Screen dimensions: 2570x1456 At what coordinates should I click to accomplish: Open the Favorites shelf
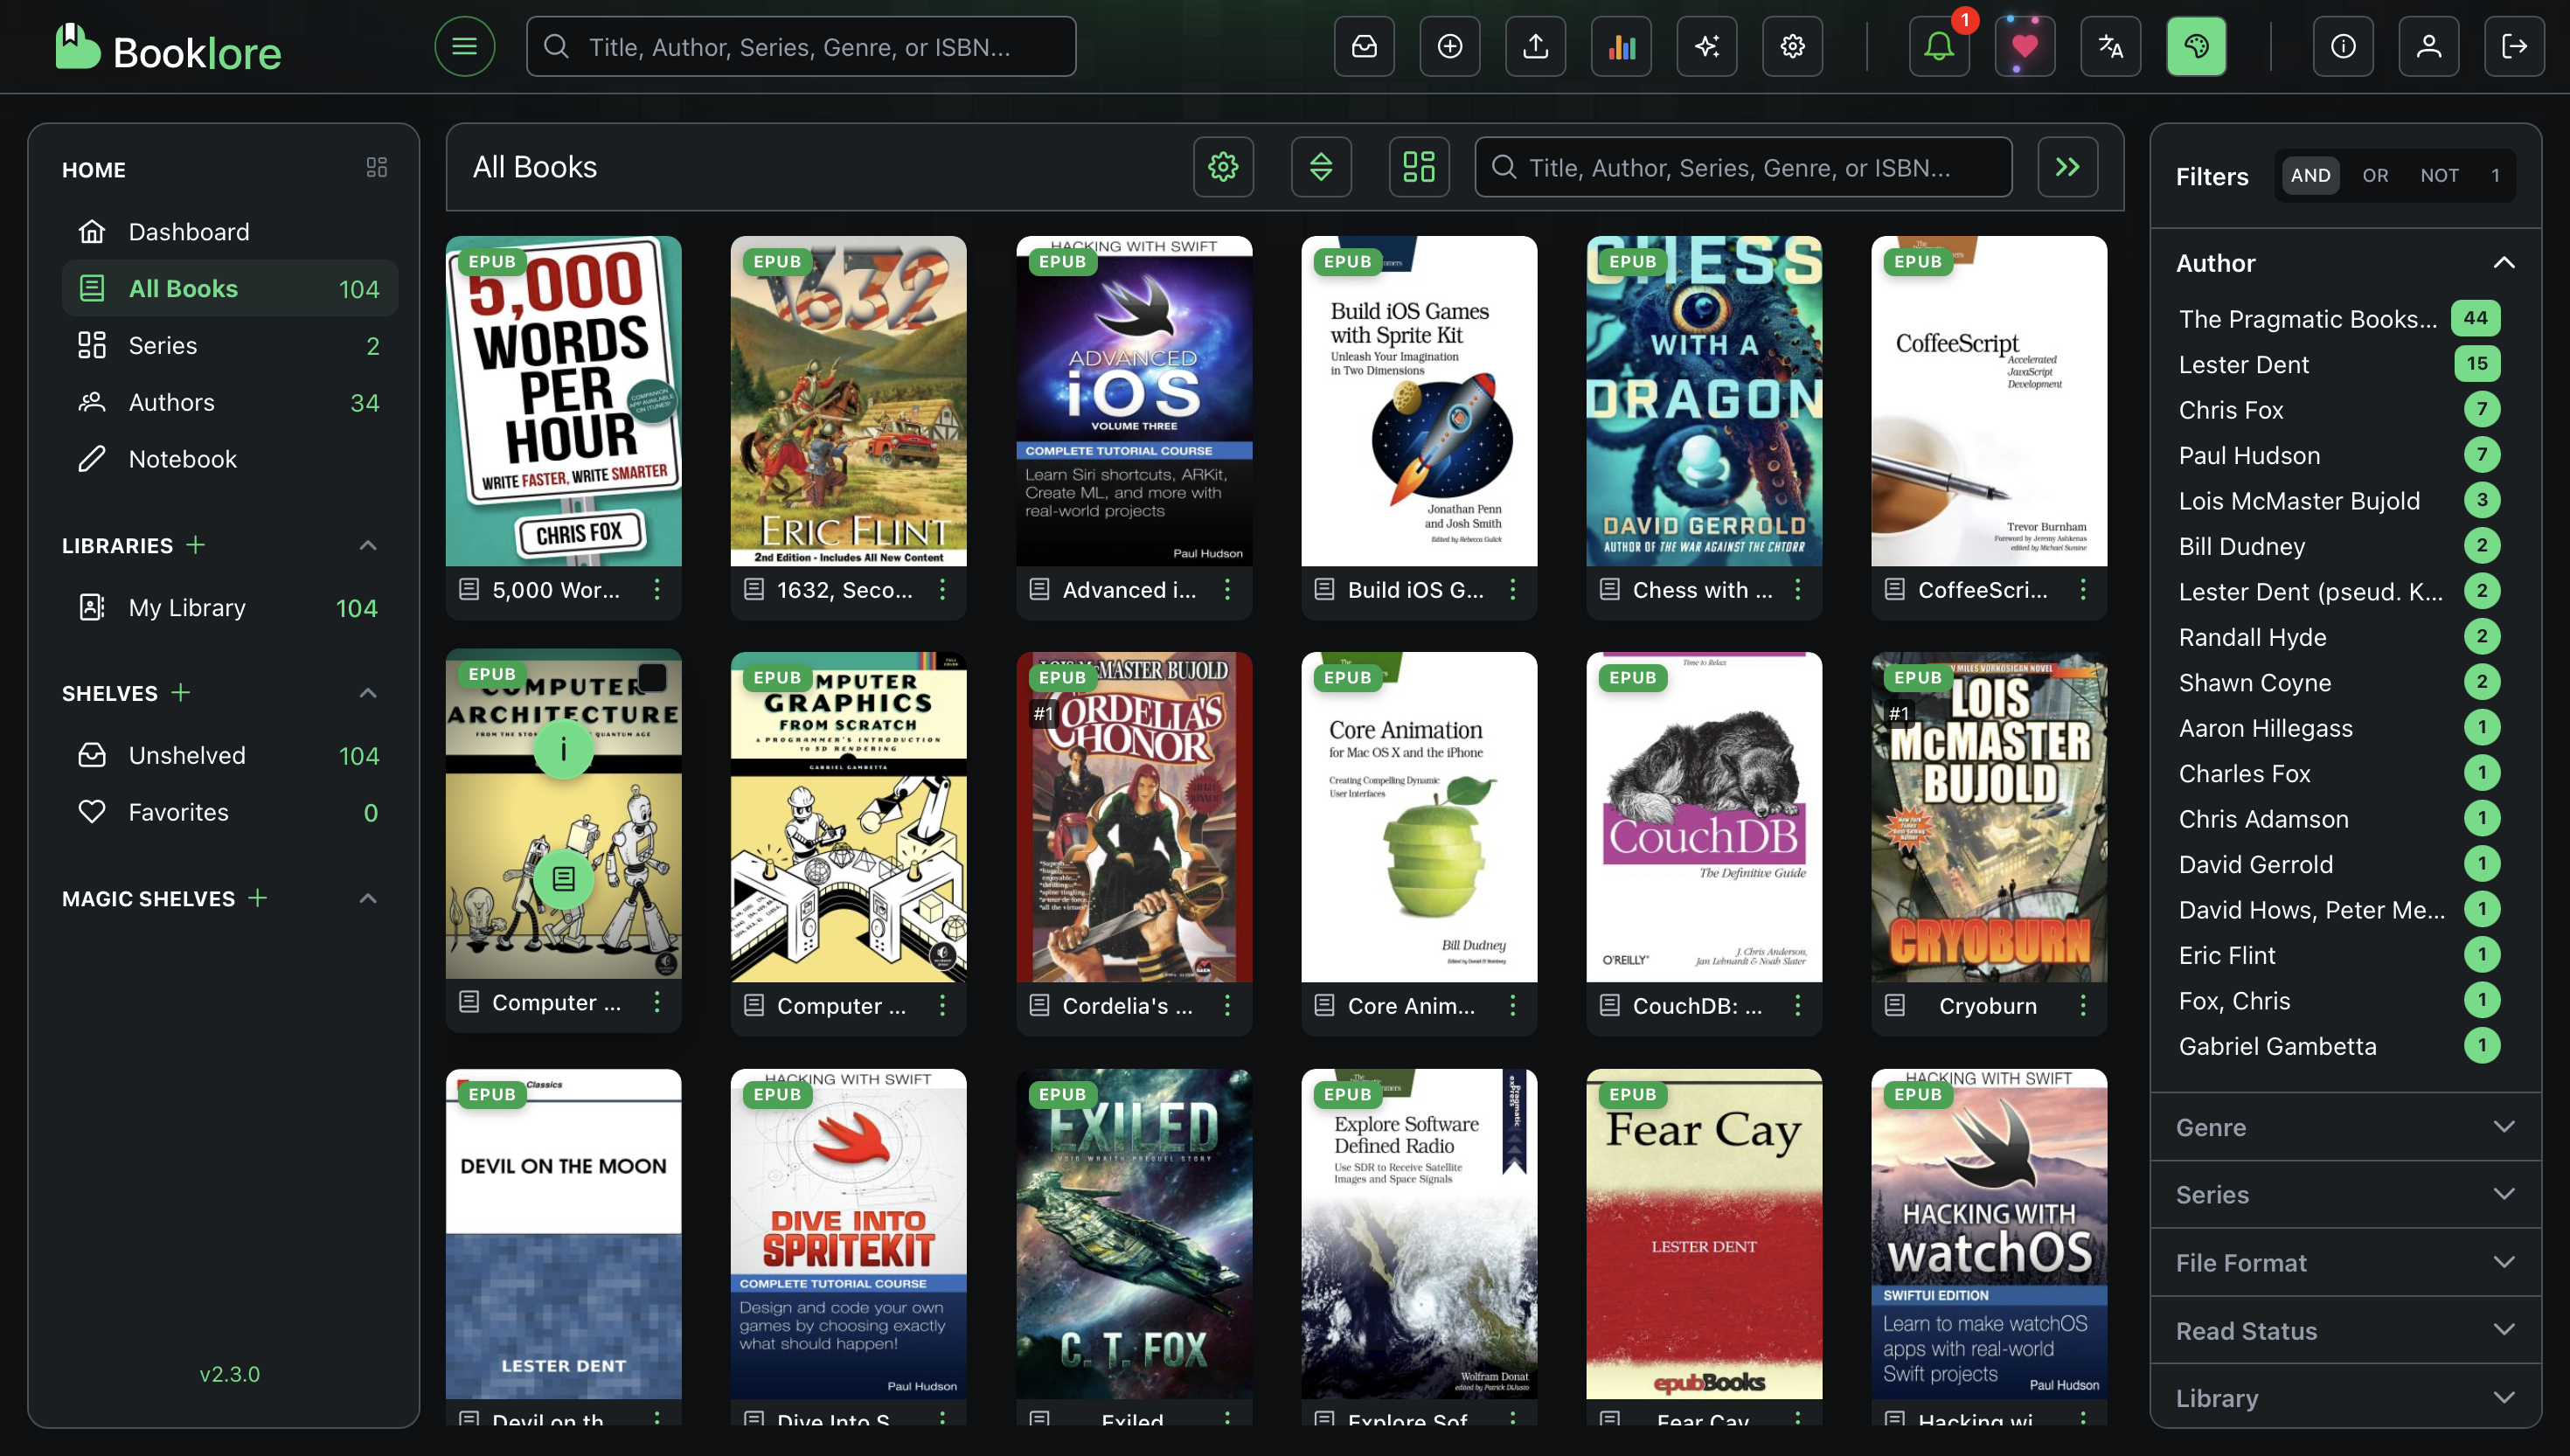[229, 812]
